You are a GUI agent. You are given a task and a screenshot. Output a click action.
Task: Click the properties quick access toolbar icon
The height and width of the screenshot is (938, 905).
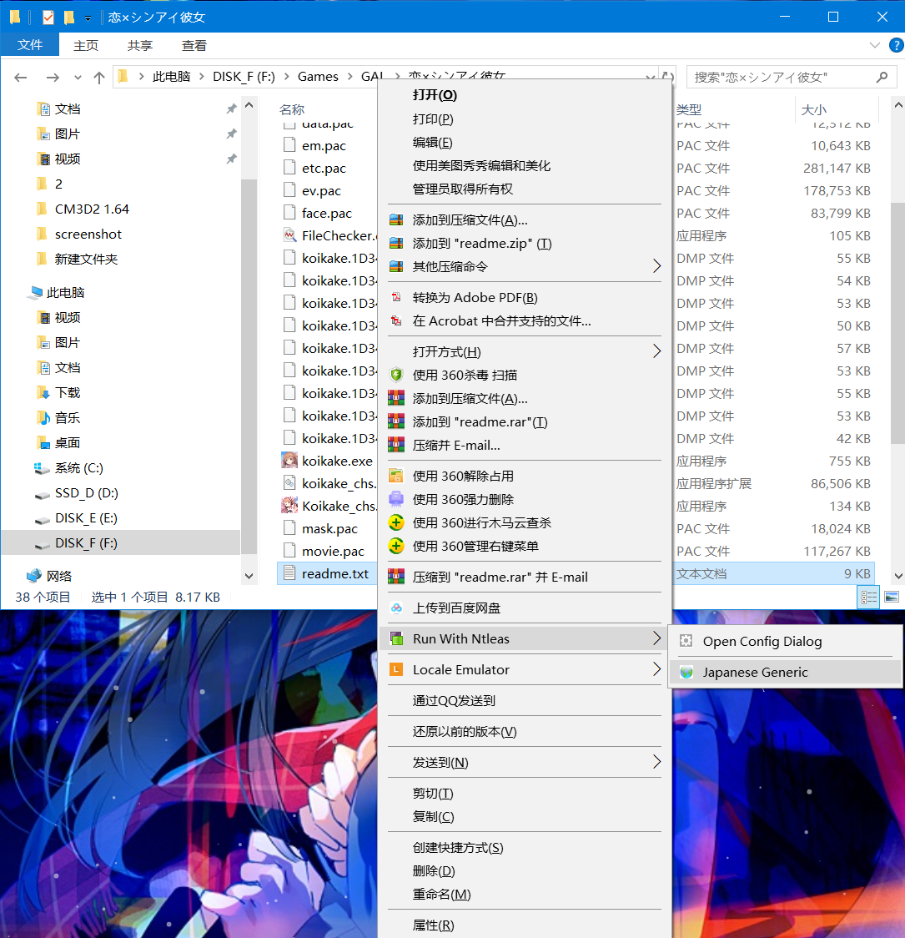tap(48, 18)
